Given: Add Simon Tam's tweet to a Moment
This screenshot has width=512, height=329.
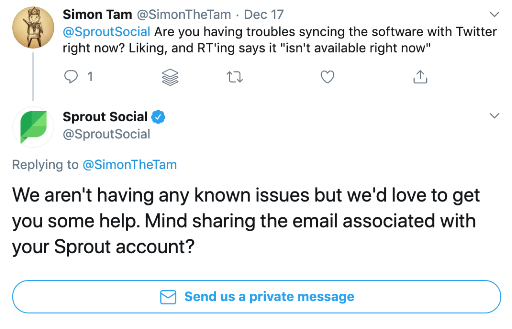Looking at the screenshot, I should coord(170,77).
